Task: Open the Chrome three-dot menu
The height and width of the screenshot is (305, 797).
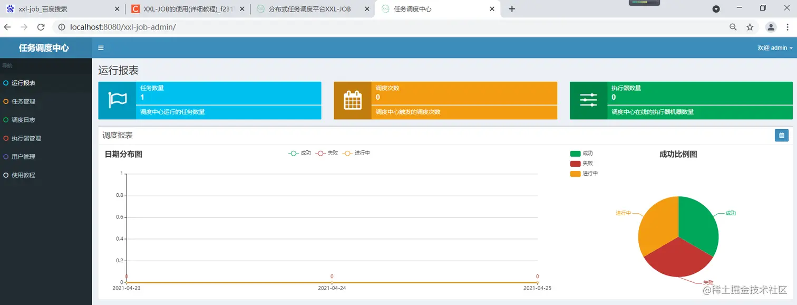Action: click(x=788, y=27)
